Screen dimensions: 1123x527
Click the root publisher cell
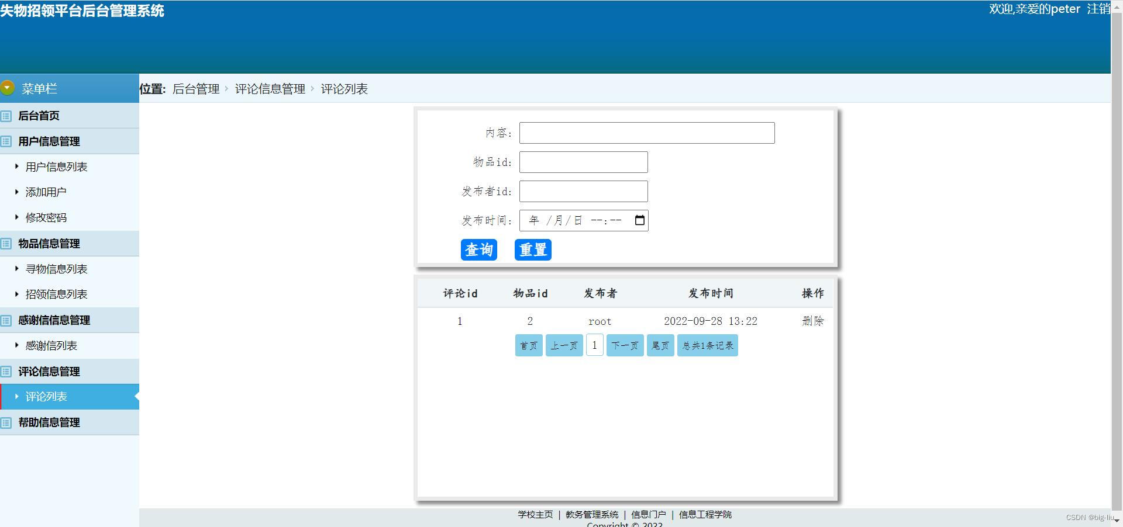click(x=600, y=321)
